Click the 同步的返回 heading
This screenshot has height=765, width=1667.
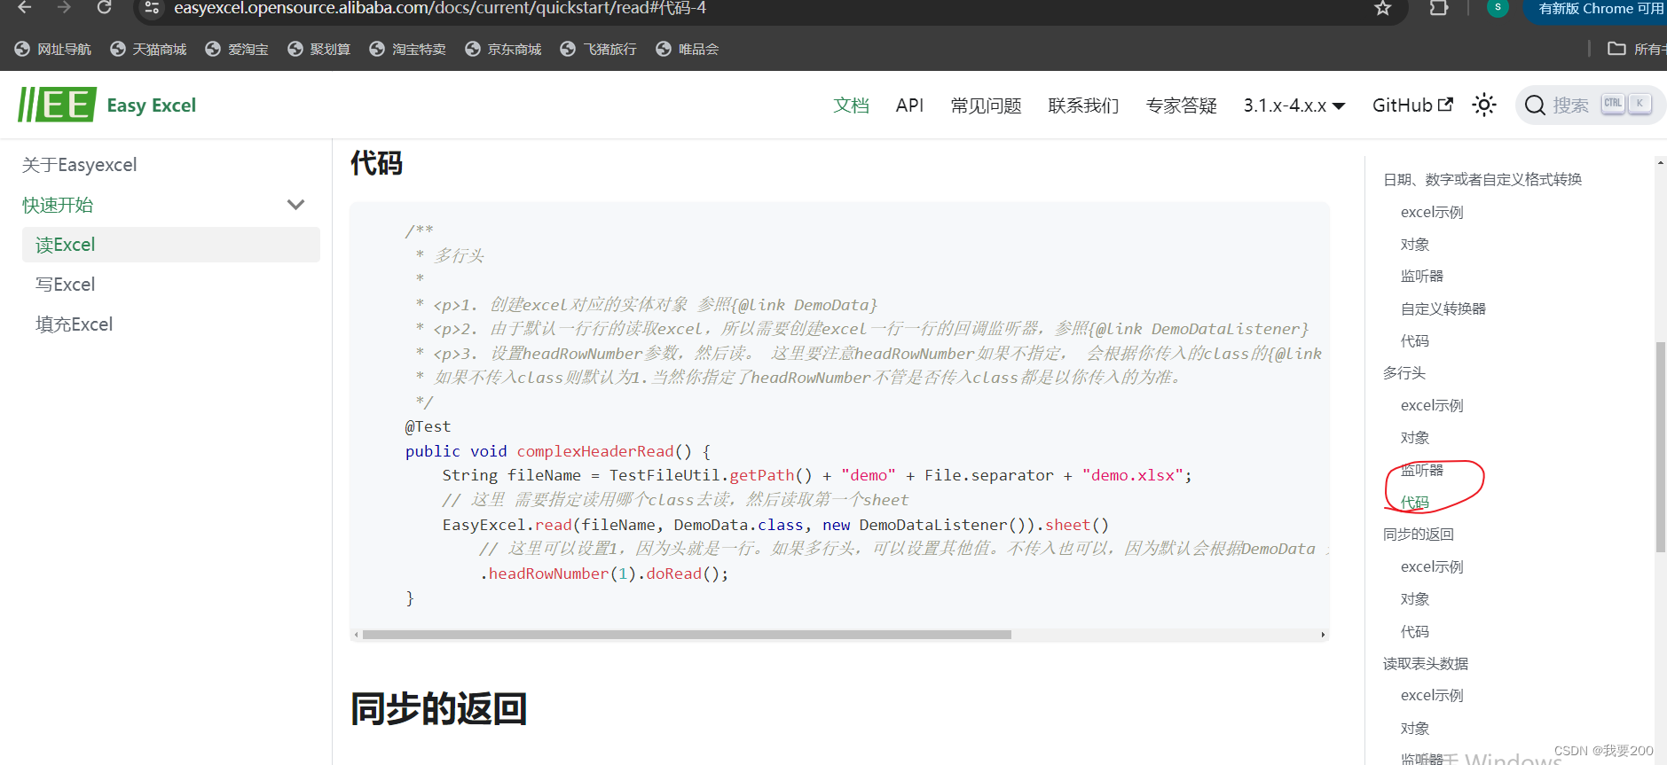[x=439, y=709]
